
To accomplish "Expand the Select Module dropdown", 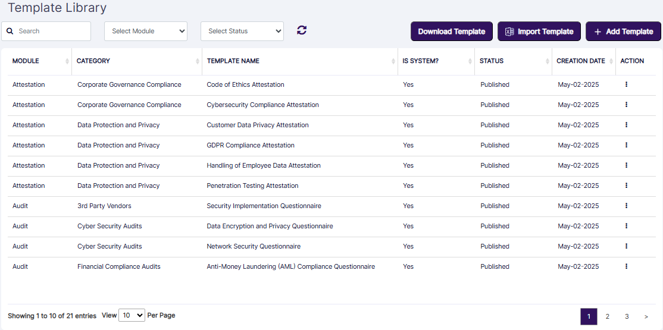I will click(x=146, y=32).
